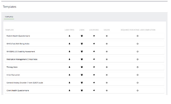The height and width of the screenshot is (104, 171).
Task: Open the Therapy Note template
Action: point(12,67)
